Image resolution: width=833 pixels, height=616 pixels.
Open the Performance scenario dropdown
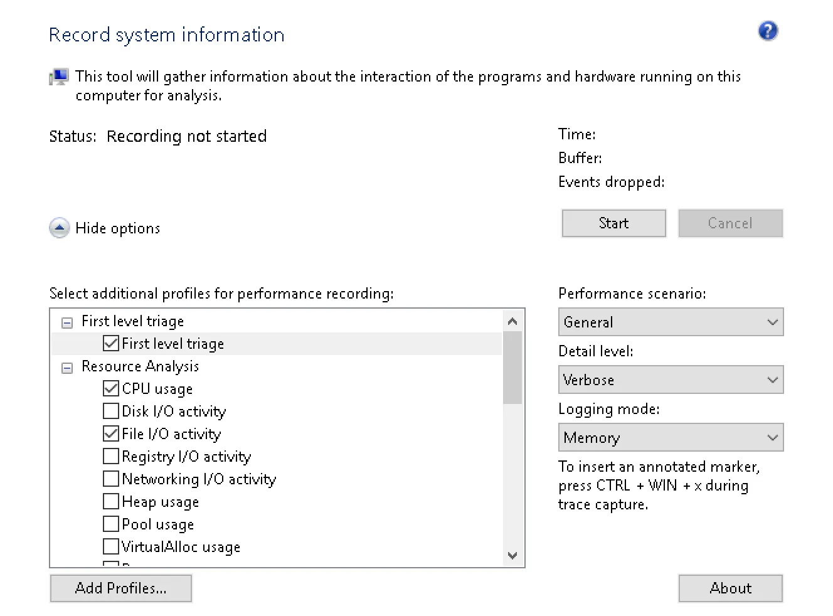click(x=671, y=322)
